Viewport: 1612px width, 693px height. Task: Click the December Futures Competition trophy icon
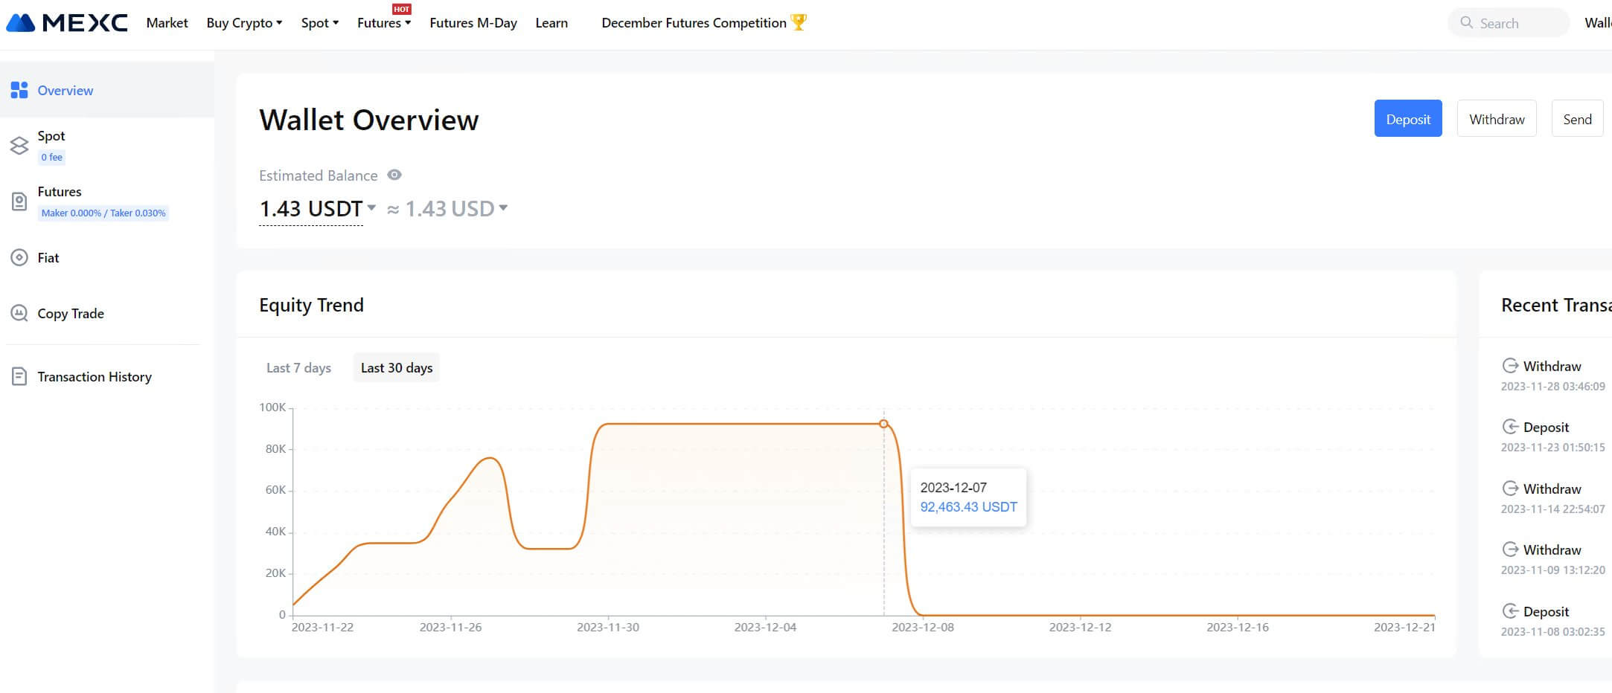[799, 22]
